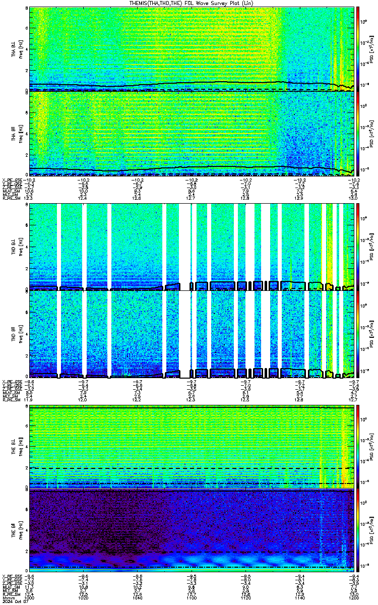Click the color bar beside THA B∥ panel

(x=358, y=133)
